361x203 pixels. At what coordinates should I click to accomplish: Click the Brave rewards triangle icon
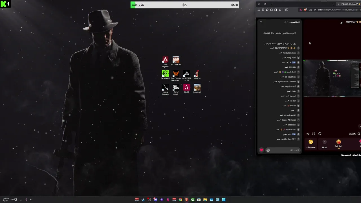301,10
